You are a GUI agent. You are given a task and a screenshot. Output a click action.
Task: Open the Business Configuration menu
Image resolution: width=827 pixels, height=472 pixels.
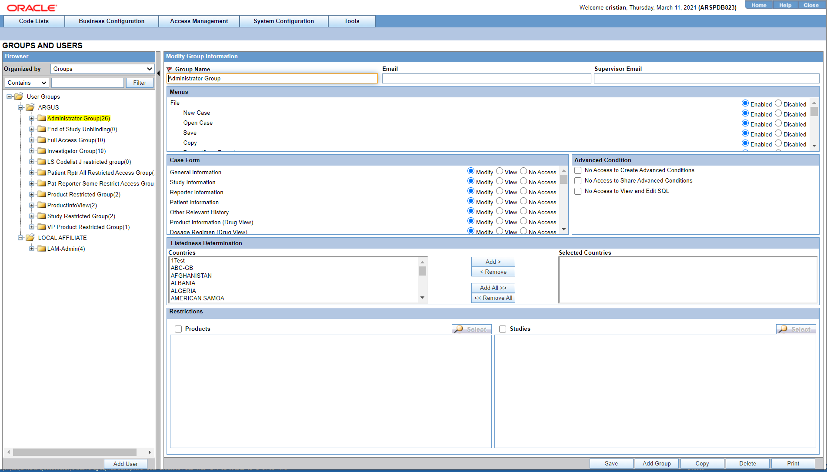(112, 21)
